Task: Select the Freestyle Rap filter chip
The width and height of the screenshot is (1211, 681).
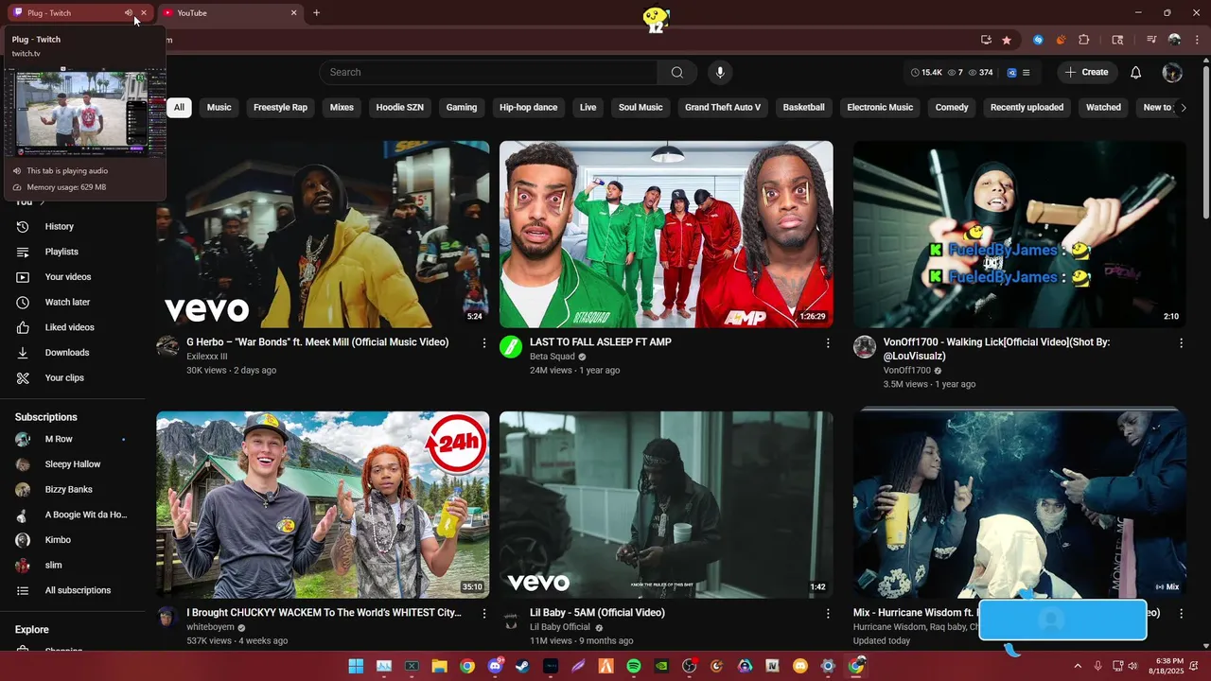Action: [280, 107]
